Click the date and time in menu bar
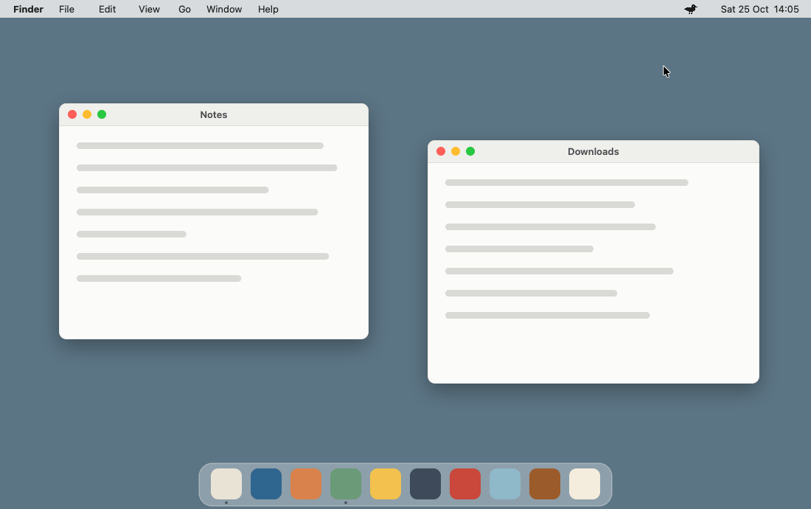 tap(760, 9)
